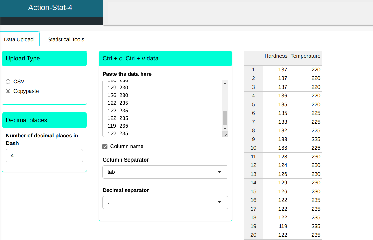
Task: Select the Copypaste radio option
Action: pos(8,91)
